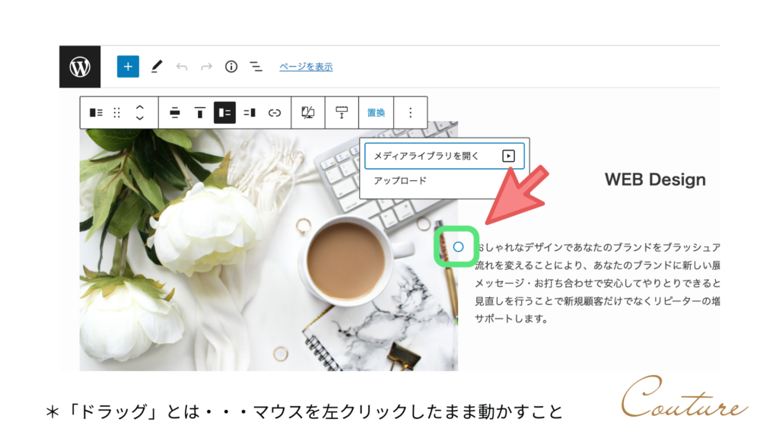The width and height of the screenshot is (779, 438).
Task: Click the blue circle resize handle
Action: tap(458, 246)
